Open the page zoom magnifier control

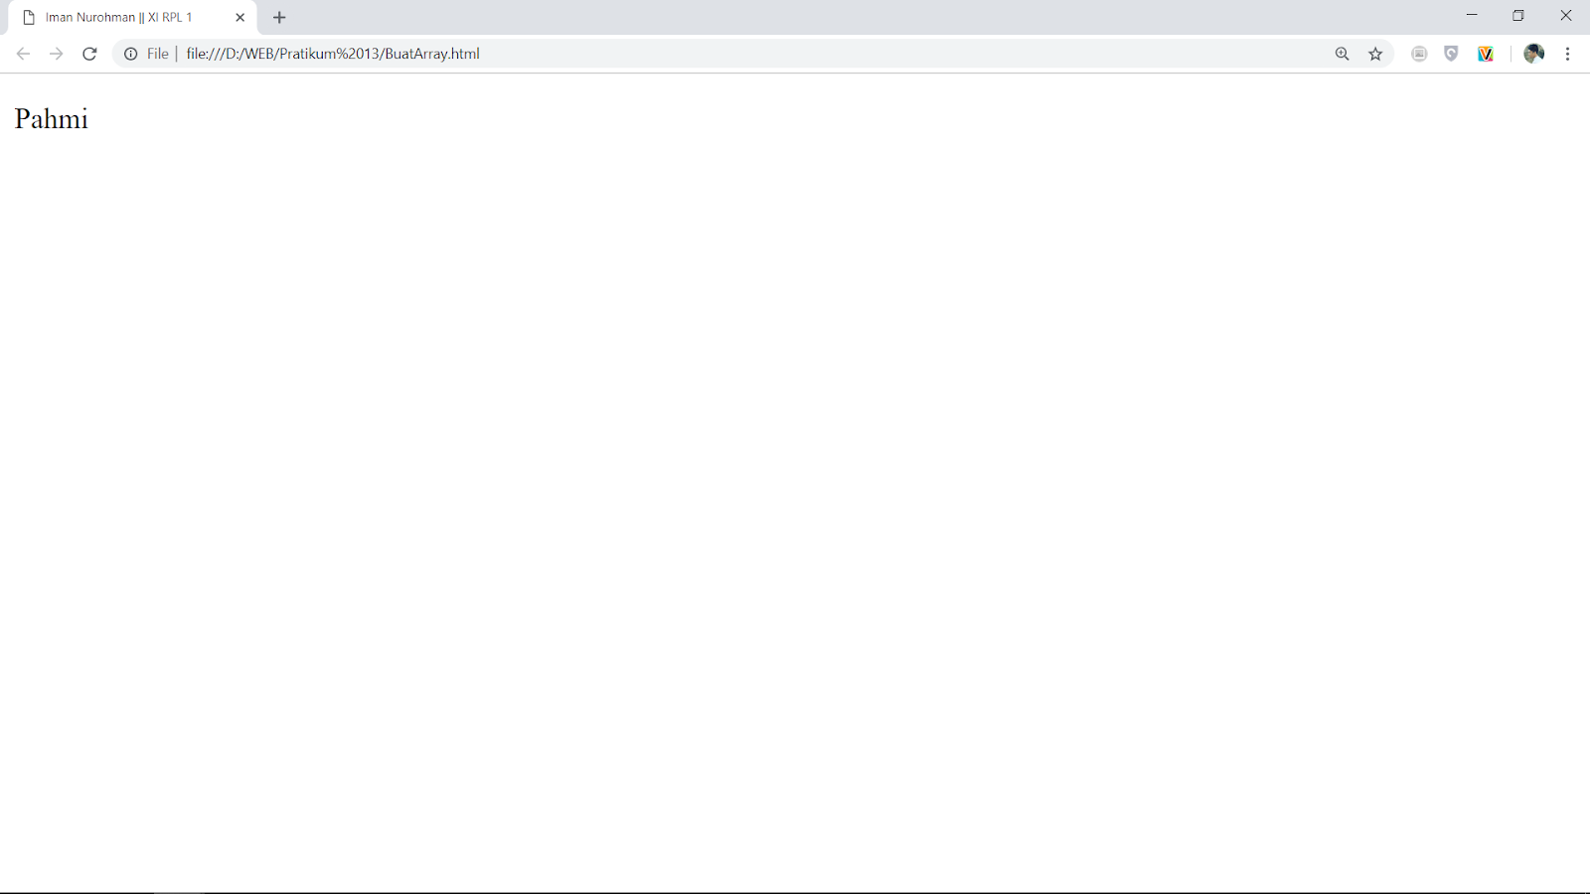click(1342, 54)
